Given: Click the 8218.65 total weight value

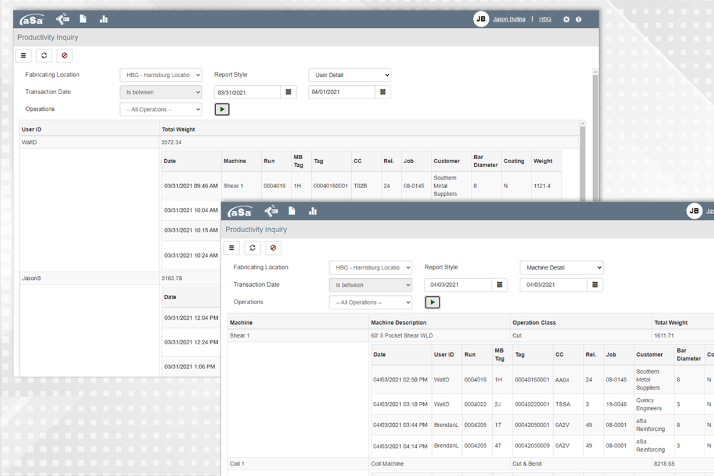Looking at the screenshot, I should pyautogui.click(x=664, y=464).
